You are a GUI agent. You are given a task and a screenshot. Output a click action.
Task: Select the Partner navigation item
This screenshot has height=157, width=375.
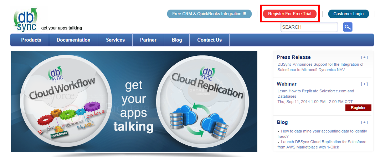[148, 40]
